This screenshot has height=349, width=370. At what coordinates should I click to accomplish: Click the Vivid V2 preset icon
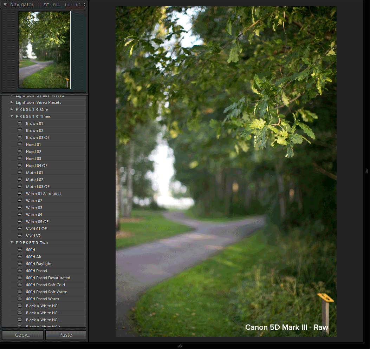coord(20,235)
